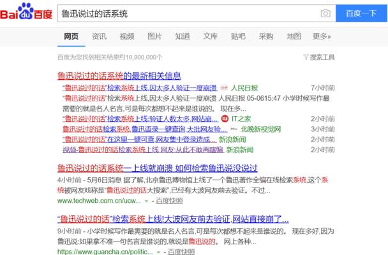Open the 知道 tab
Screen dimensions: 388x255
[x=183, y=36]
